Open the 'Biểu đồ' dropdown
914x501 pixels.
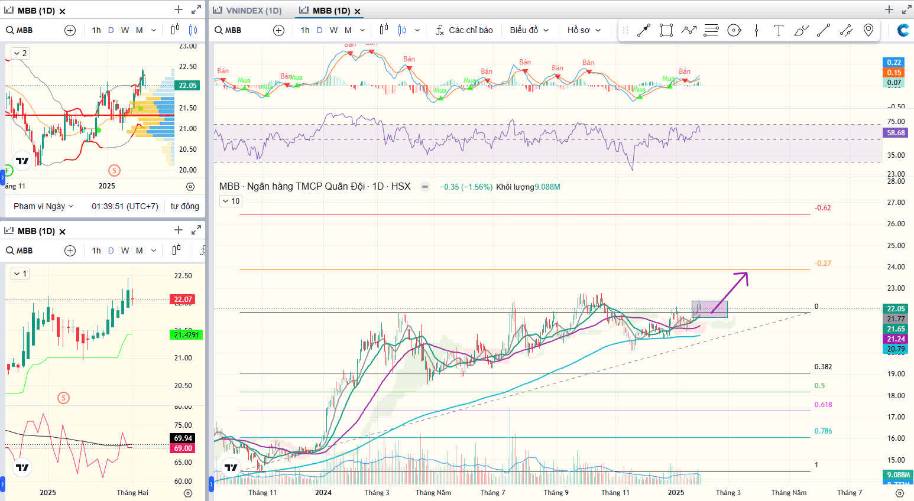point(529,30)
